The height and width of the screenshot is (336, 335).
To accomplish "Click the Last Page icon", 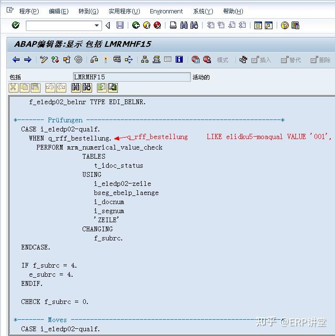I will click(242, 25).
